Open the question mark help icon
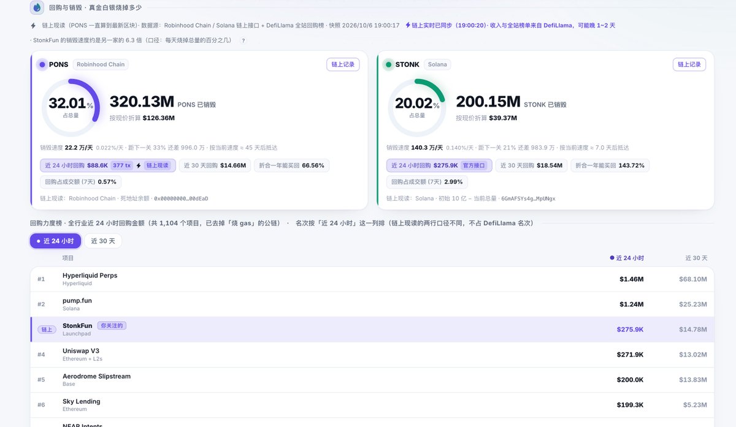This screenshot has width=736, height=427. coord(243,40)
